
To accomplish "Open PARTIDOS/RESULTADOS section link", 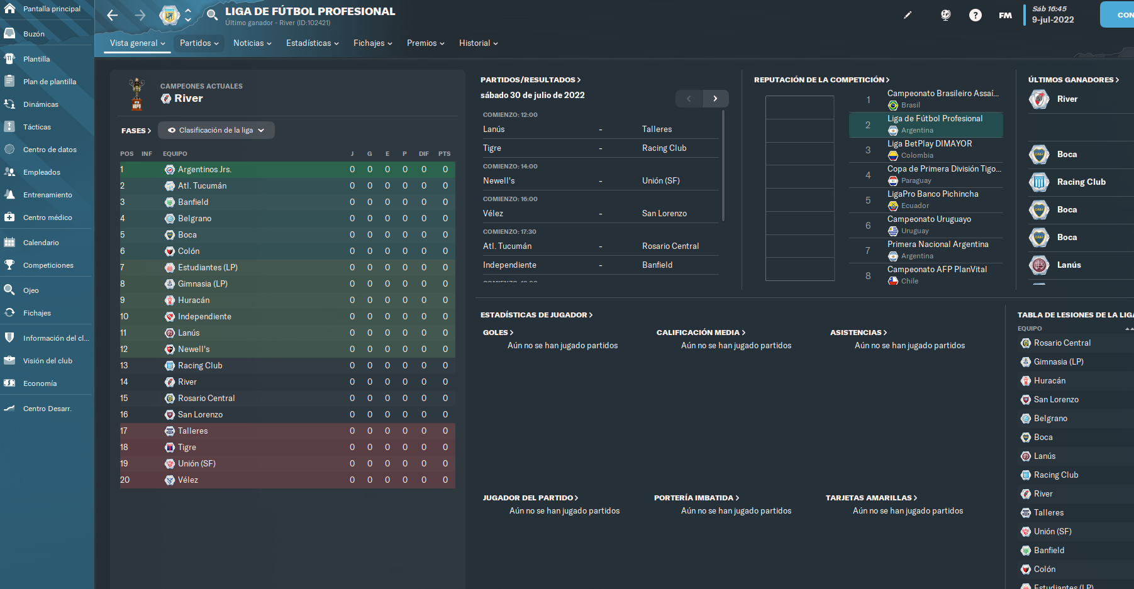I will click(530, 80).
